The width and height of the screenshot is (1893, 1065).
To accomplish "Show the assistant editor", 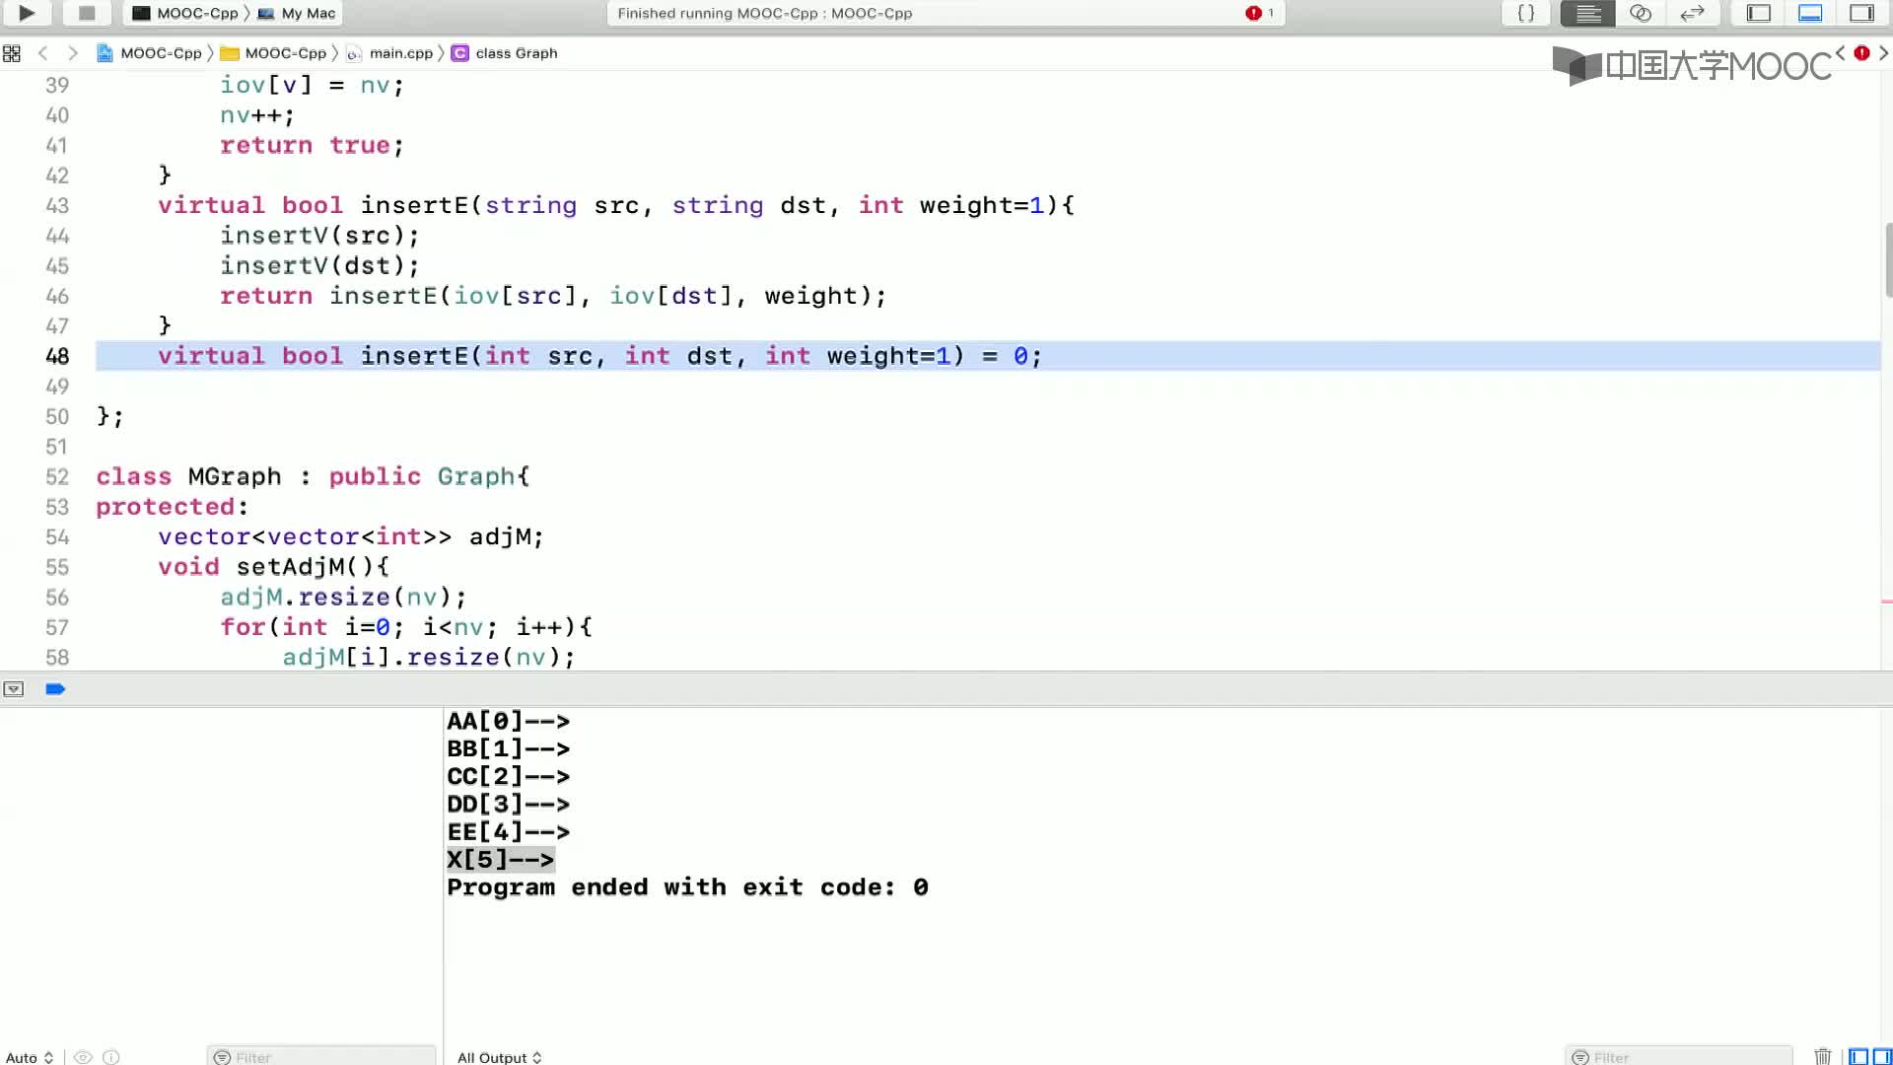I will coord(1640,13).
